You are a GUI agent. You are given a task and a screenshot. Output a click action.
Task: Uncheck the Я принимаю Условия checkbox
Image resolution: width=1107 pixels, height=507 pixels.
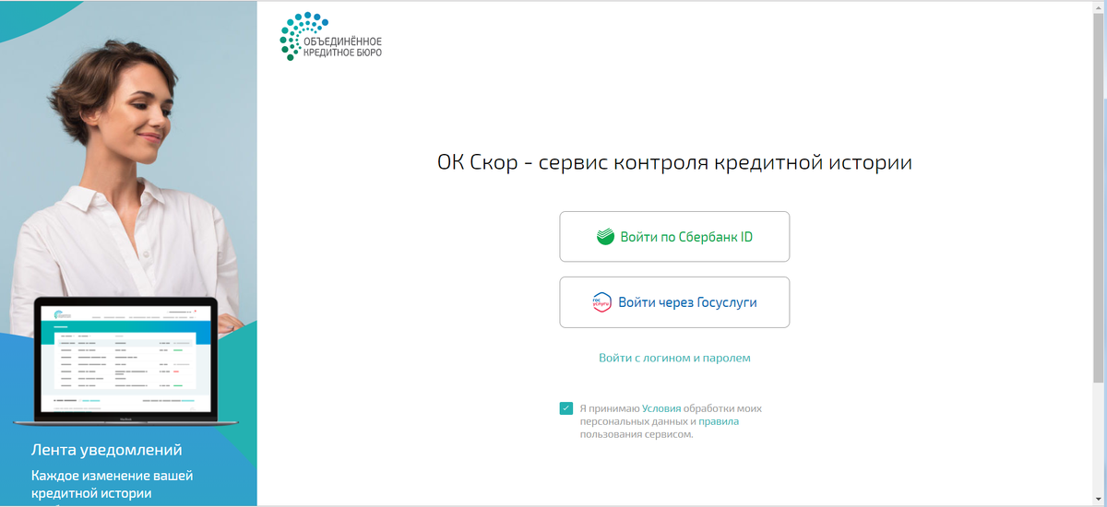click(x=566, y=408)
